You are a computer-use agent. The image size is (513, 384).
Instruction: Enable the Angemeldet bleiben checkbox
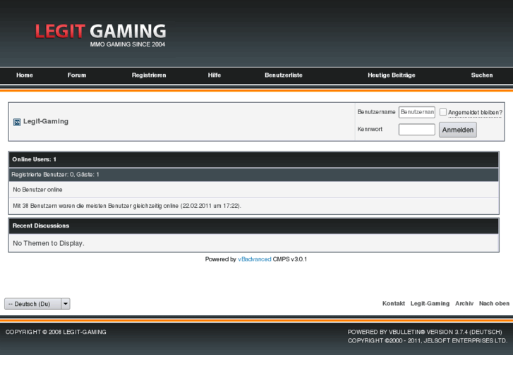click(443, 112)
